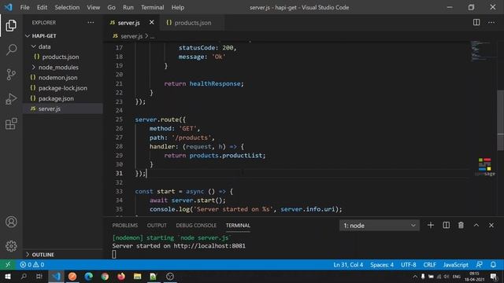Open the Extensions view

(11, 123)
